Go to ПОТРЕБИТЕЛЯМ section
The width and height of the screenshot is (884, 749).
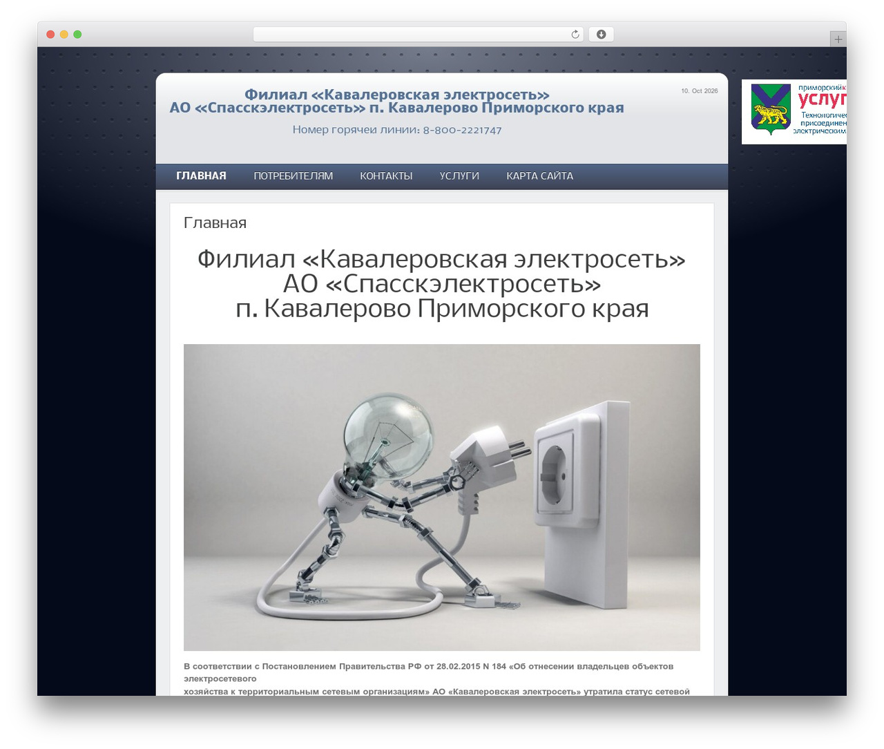point(293,176)
